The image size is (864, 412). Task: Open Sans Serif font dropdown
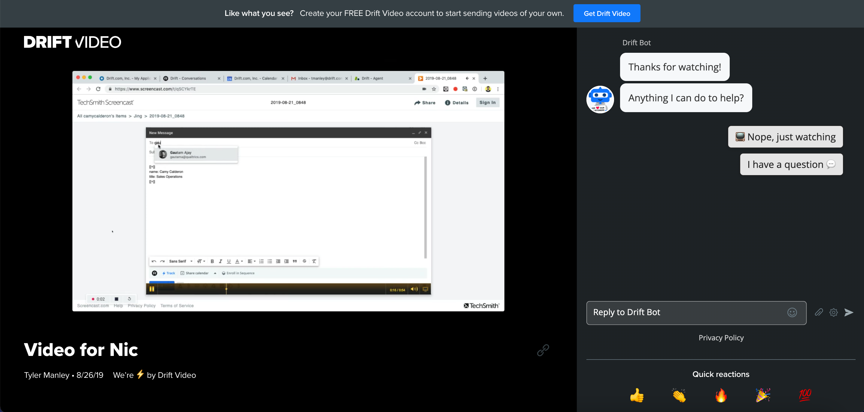pos(181,261)
